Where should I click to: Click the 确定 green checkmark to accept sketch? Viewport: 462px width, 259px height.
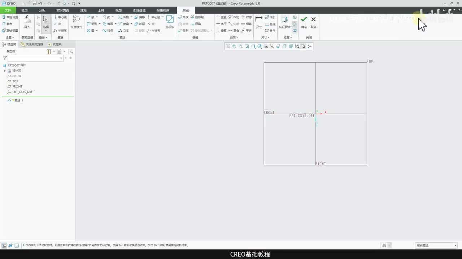coord(304,22)
